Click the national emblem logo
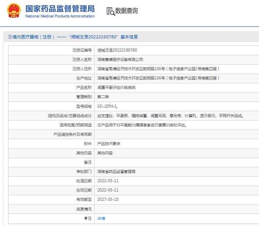This screenshot has height=226, width=259. pos(14,10)
